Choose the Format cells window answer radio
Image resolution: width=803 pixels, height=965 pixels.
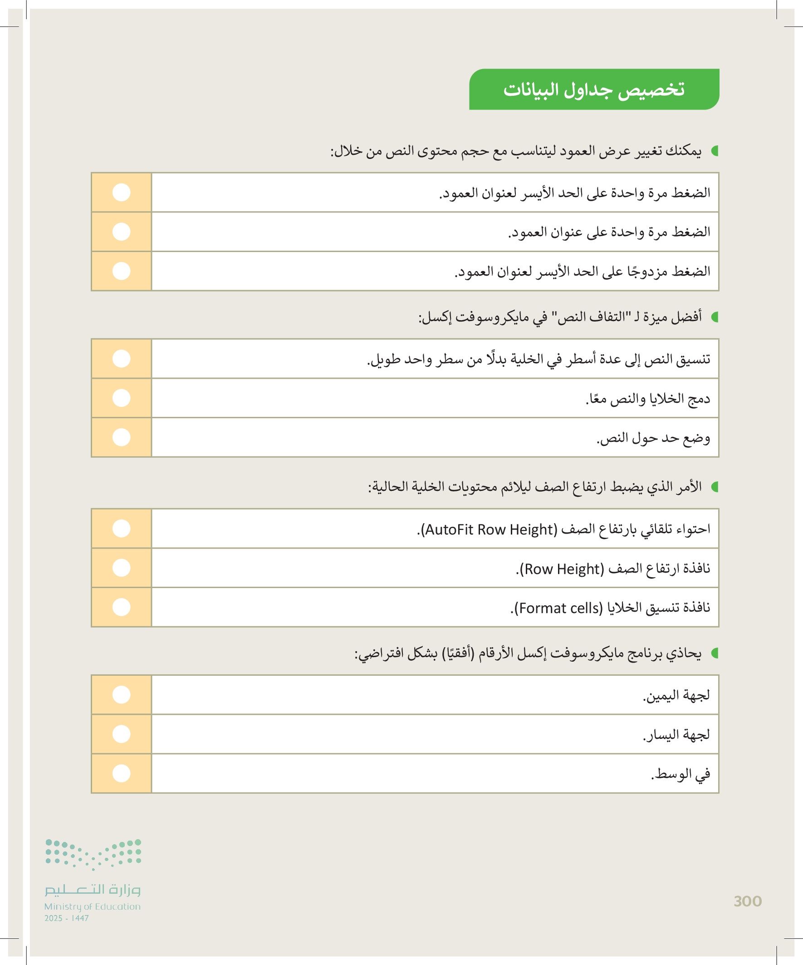pyautogui.click(x=121, y=607)
